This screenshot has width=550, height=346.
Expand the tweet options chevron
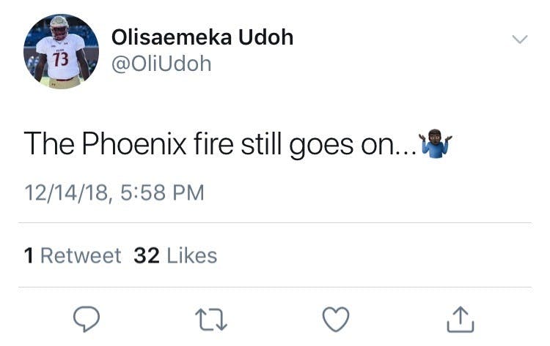(x=519, y=40)
